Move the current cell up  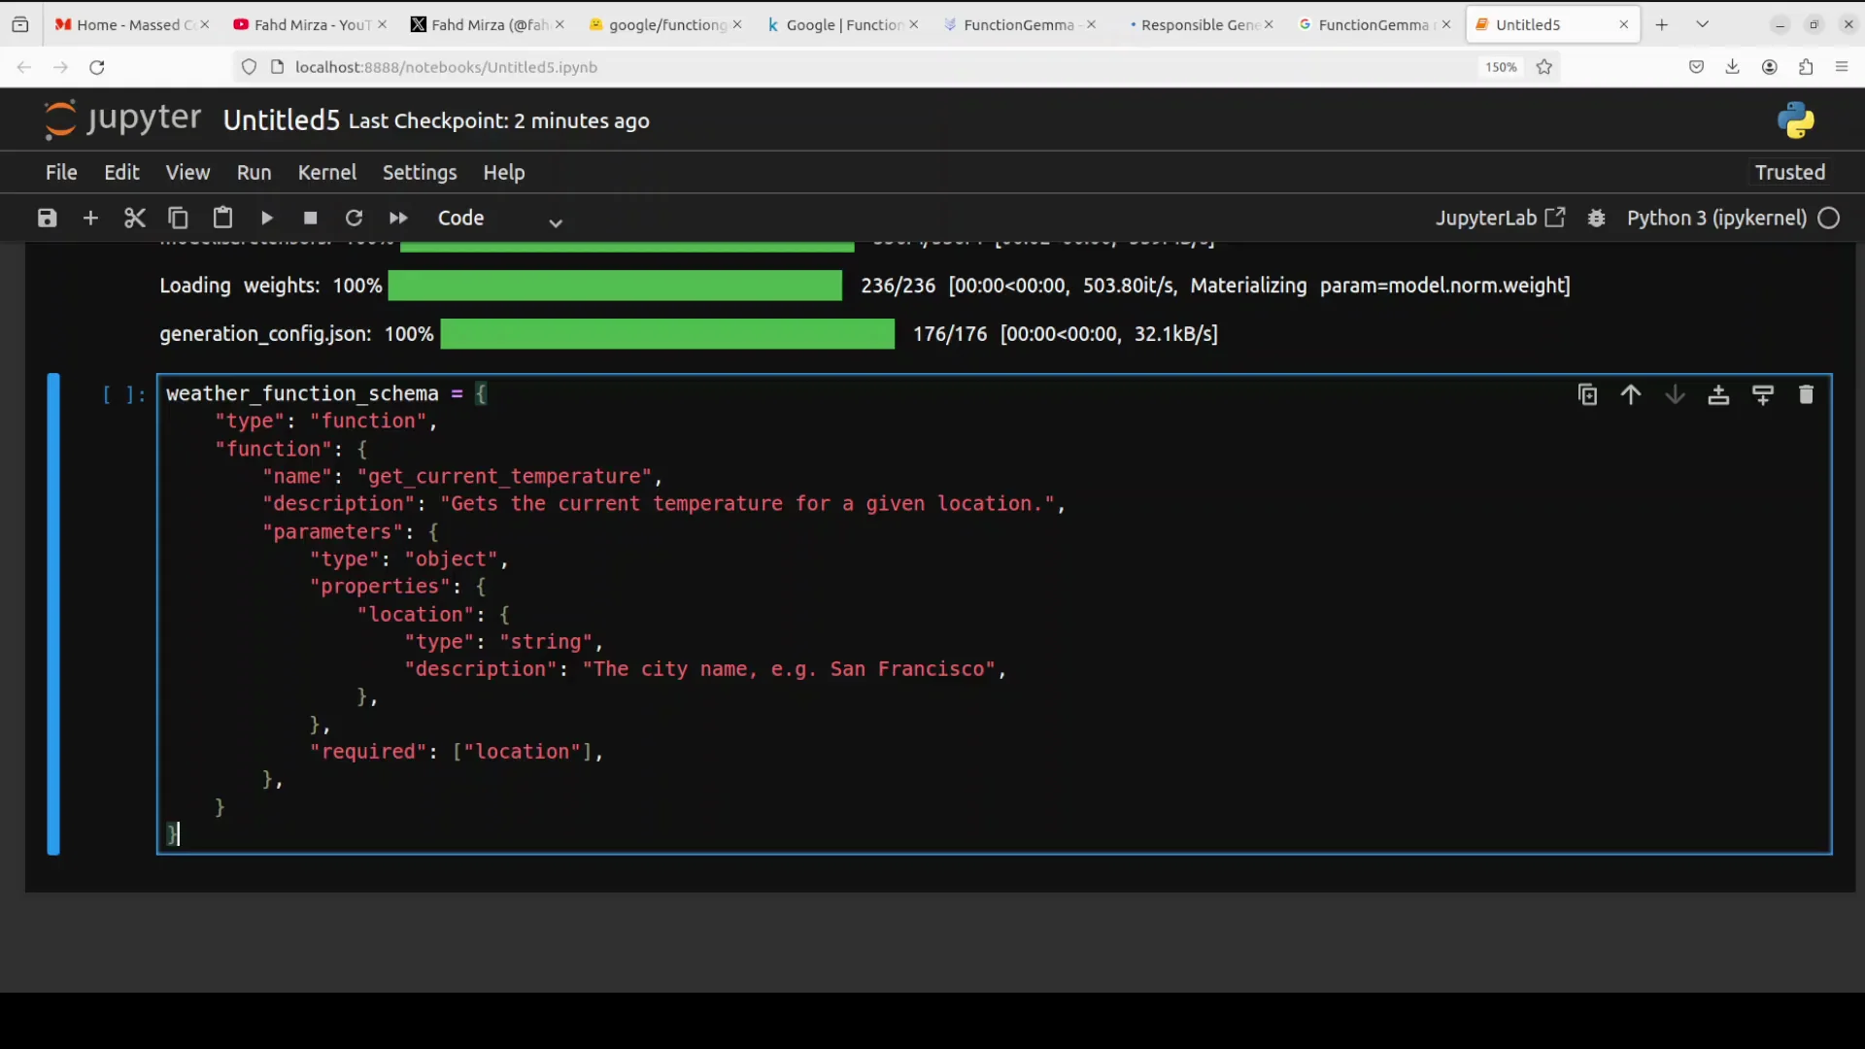[1631, 394]
